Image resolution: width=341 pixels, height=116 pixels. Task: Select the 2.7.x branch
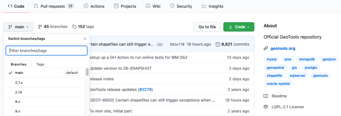coord(44,83)
